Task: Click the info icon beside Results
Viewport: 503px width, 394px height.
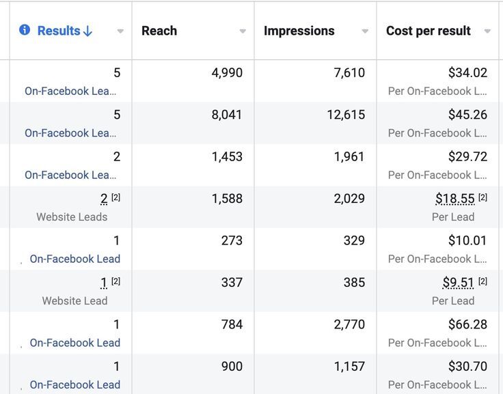Action: (x=25, y=30)
